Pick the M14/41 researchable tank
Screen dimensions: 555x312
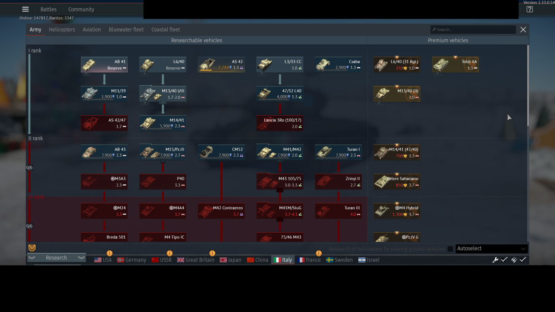pos(163,123)
